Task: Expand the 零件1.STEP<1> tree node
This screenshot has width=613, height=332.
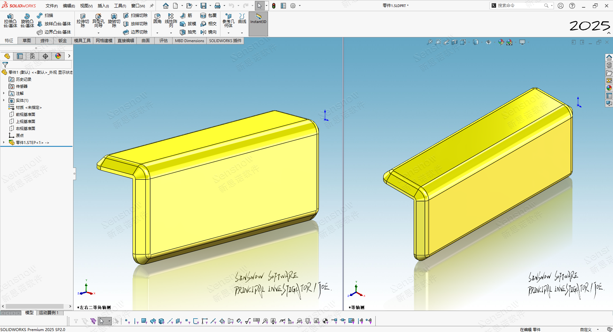Action: (4, 143)
